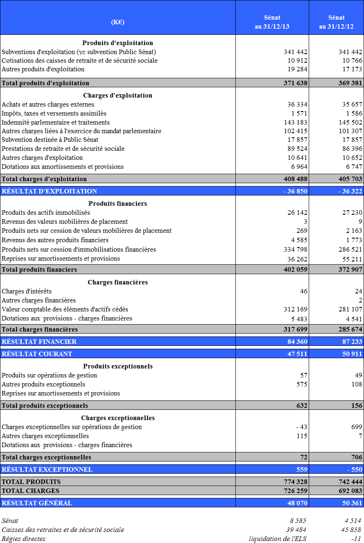364x543 pixels.
Task: Click the 2012 RÉSULTAT COURANT value 50 911
Action: pos(352,354)
